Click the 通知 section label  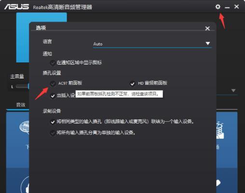pyautogui.click(x=47, y=54)
